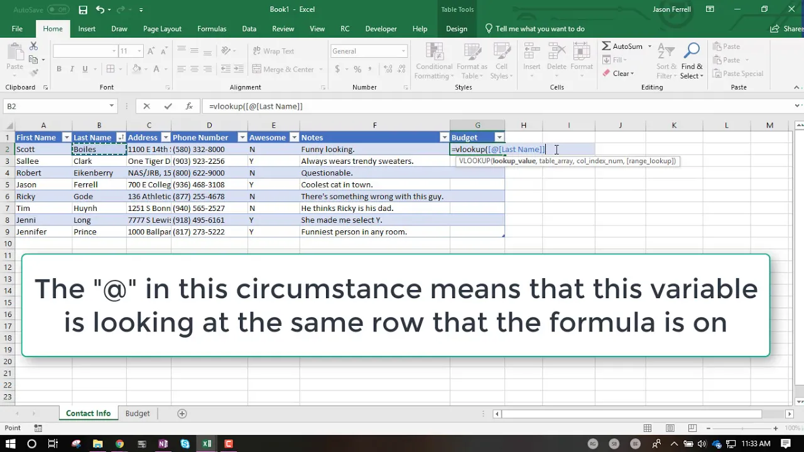The image size is (804, 452).
Task: Expand the Name Box dropdown arrow
Action: [x=111, y=106]
